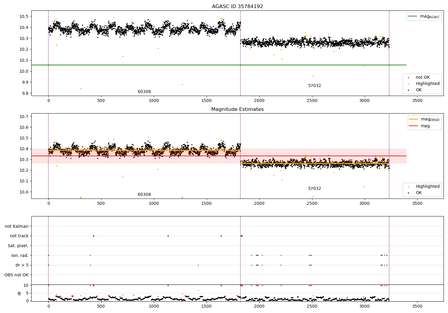Click the 'Sat. pixel.' axis label
The height and width of the screenshot is (313, 448).
[18, 246]
